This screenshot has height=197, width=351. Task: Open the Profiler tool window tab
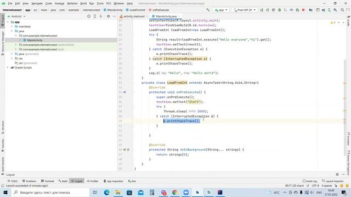click(93, 181)
